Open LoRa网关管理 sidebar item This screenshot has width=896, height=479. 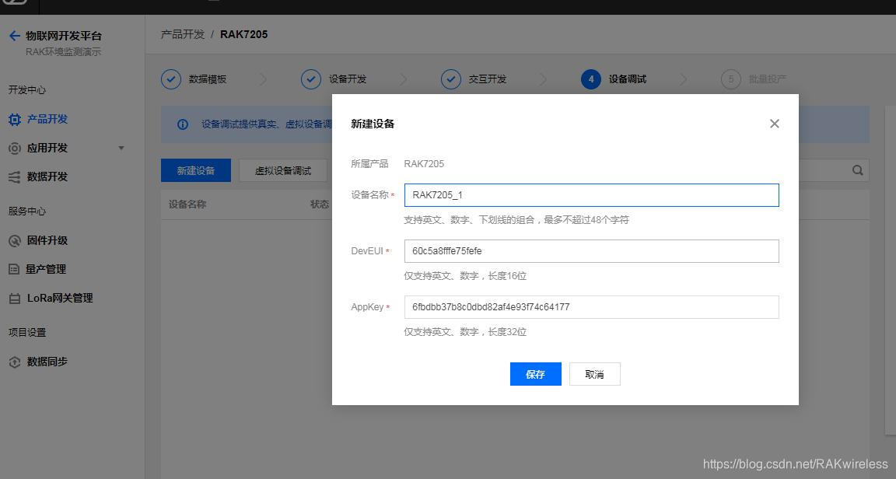click(x=60, y=298)
